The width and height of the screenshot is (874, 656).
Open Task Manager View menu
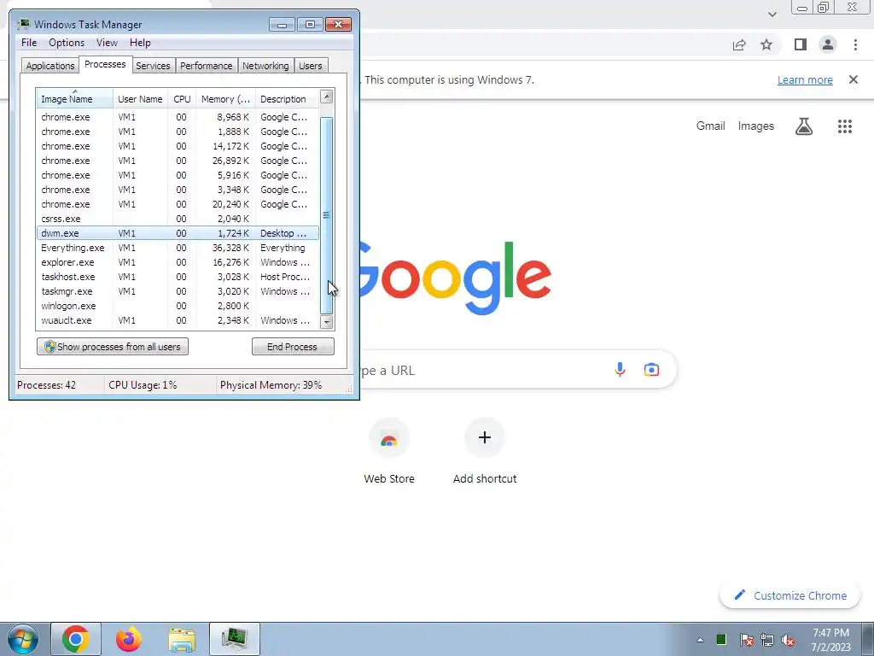coord(107,43)
